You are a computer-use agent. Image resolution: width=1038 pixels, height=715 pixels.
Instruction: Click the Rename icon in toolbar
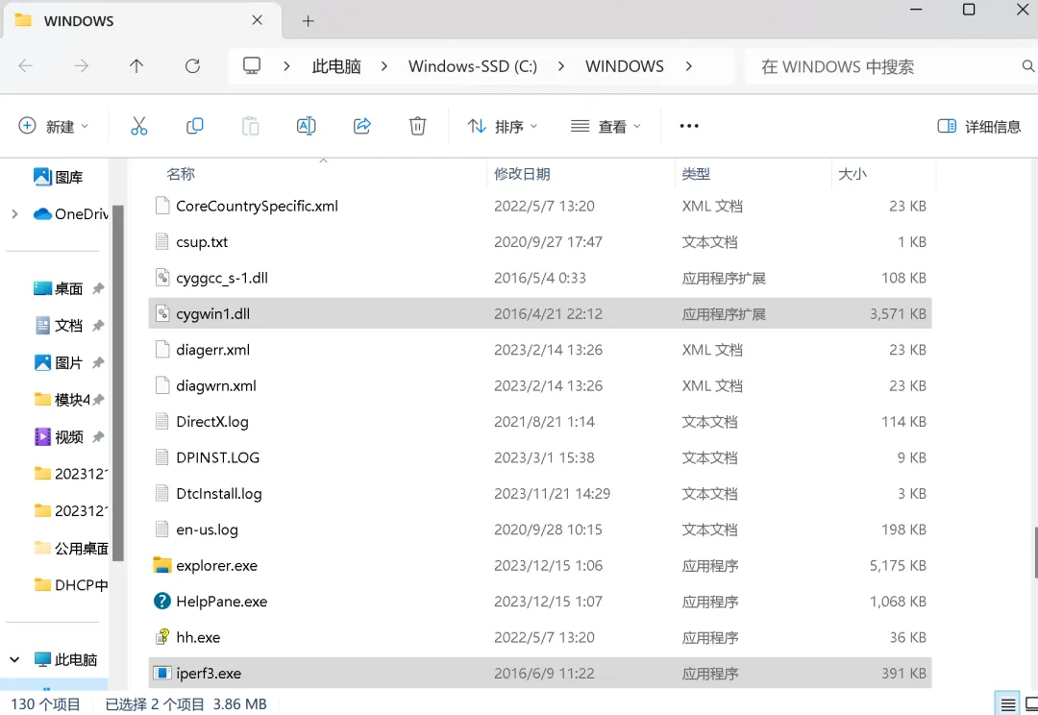(x=306, y=126)
